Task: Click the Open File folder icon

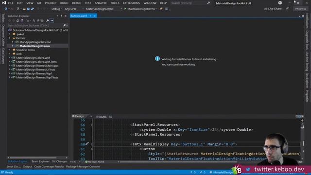Action: pos(24,9)
